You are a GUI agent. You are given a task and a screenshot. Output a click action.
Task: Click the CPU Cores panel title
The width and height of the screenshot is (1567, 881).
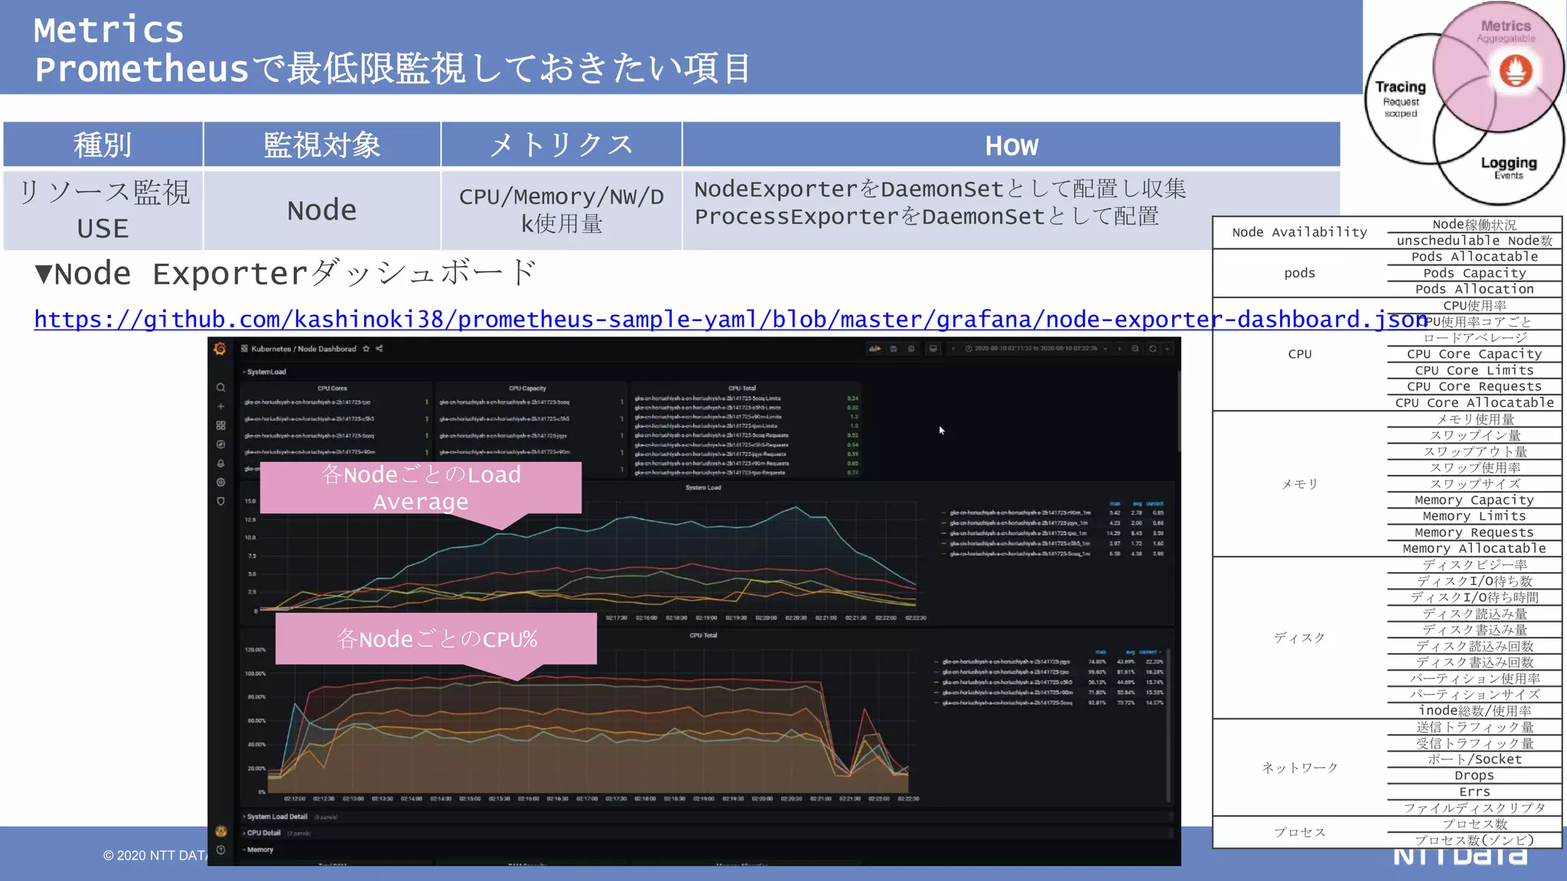(x=332, y=388)
